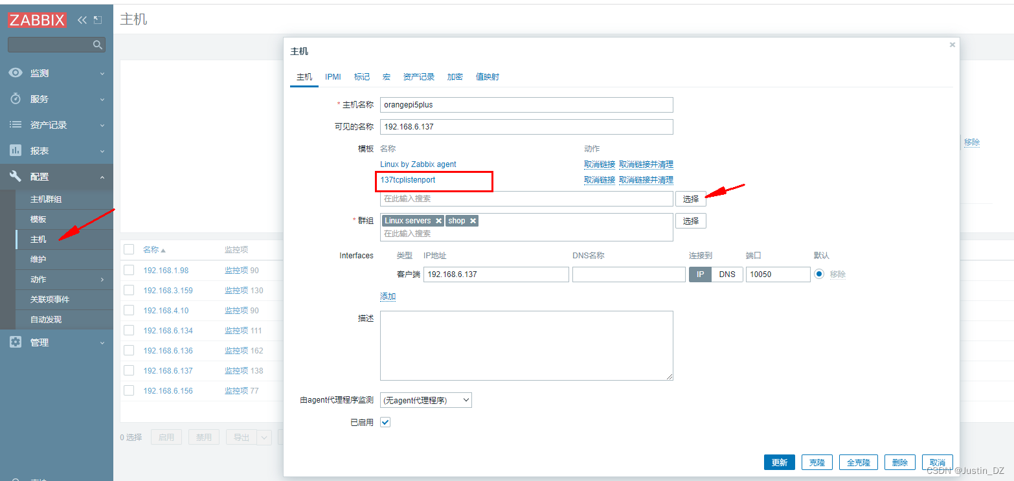This screenshot has height=481, width=1014.
Task: Click into the DNS名称 input field
Action: click(x=629, y=274)
